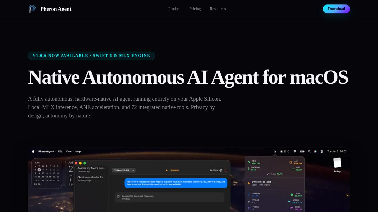Click the Wi-Fi status icon

click(295, 151)
